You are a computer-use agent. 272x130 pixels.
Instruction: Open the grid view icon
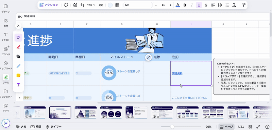click(250, 127)
